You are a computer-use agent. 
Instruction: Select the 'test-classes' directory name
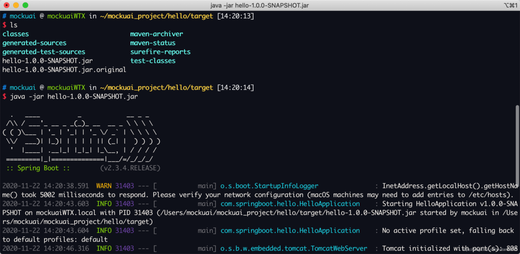(x=153, y=61)
